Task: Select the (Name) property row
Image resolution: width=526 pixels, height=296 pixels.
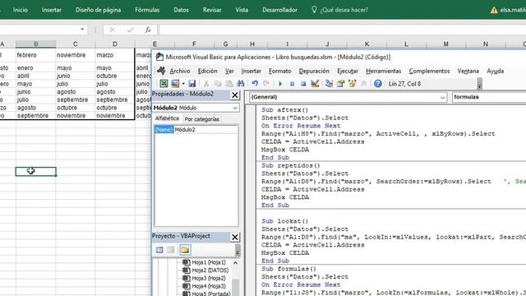Action: (164, 130)
